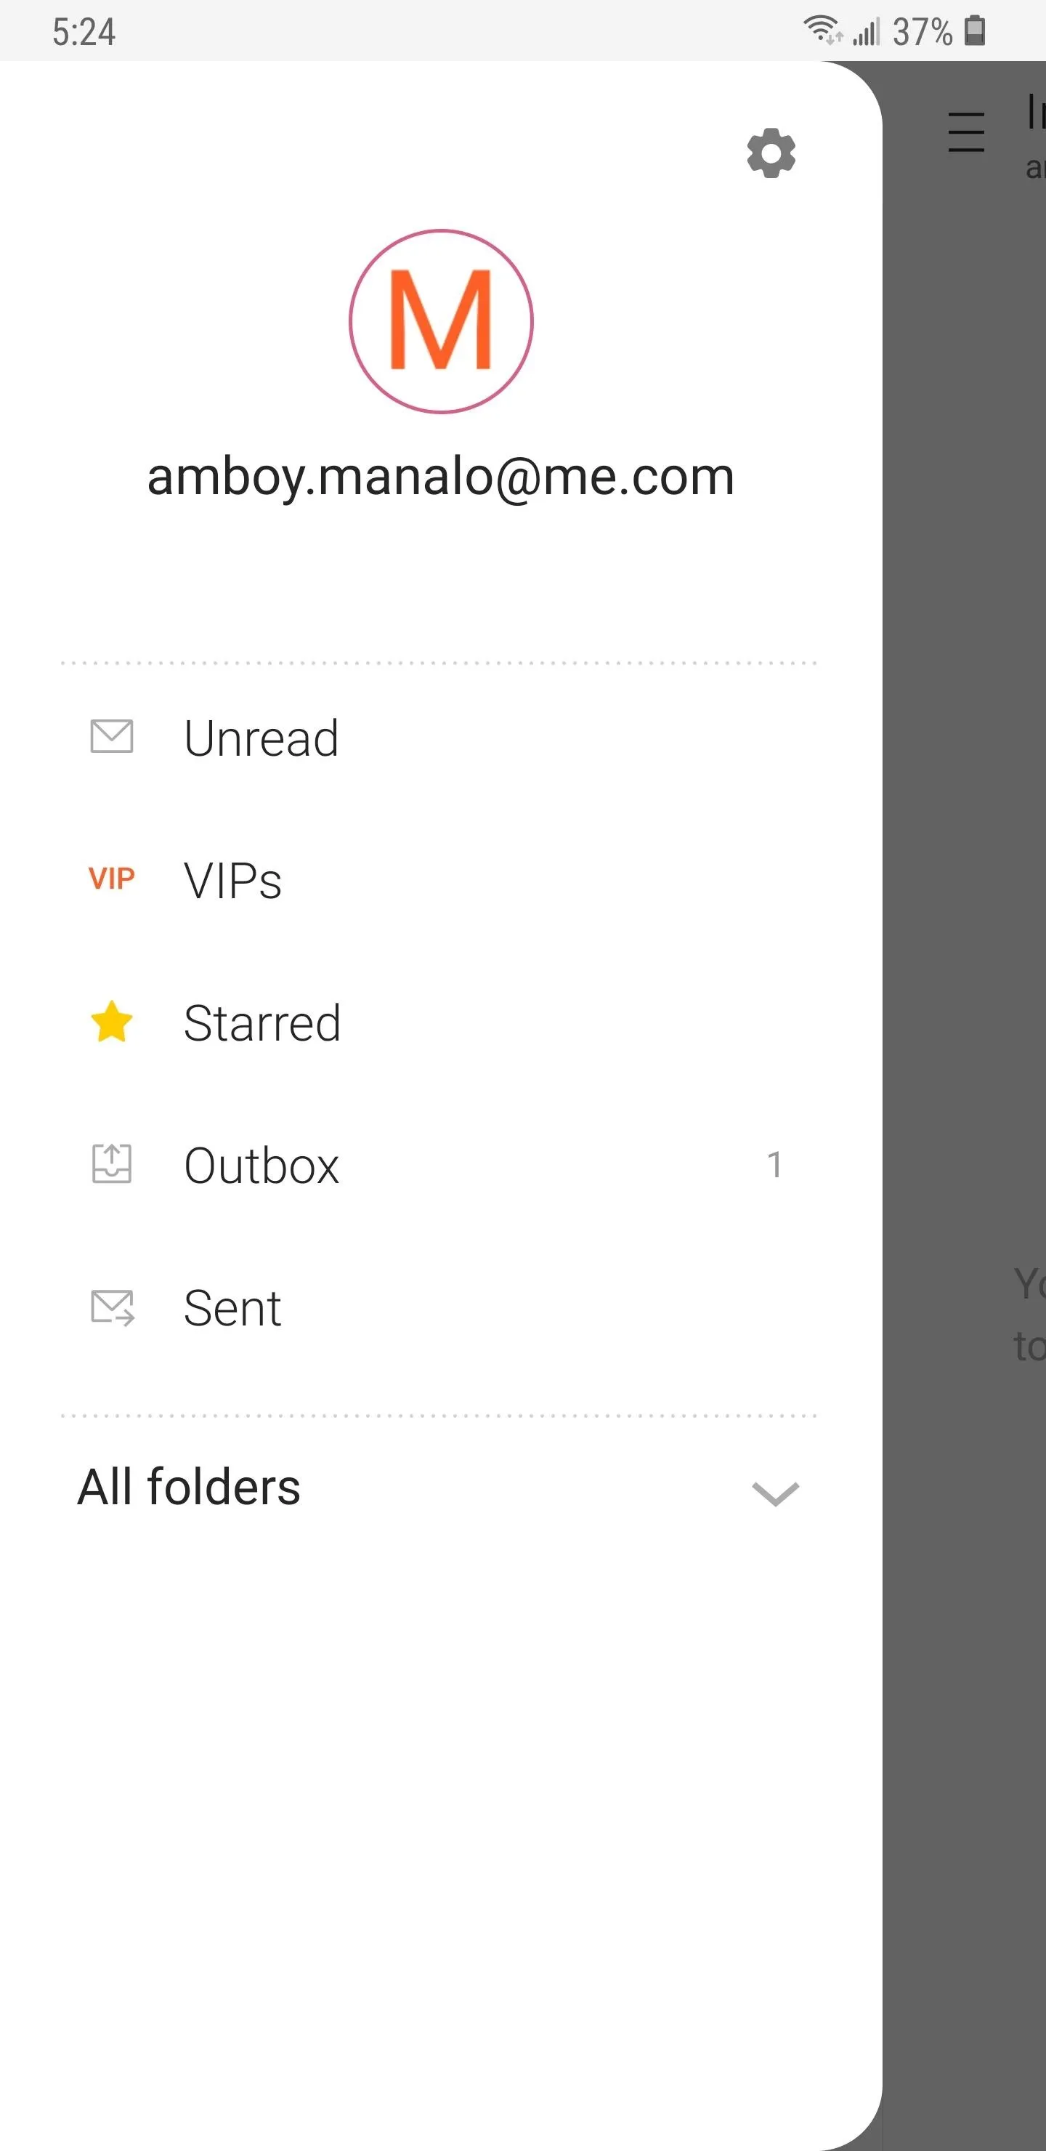Click the Outbox tray icon
1046x2151 pixels.
coord(111,1163)
